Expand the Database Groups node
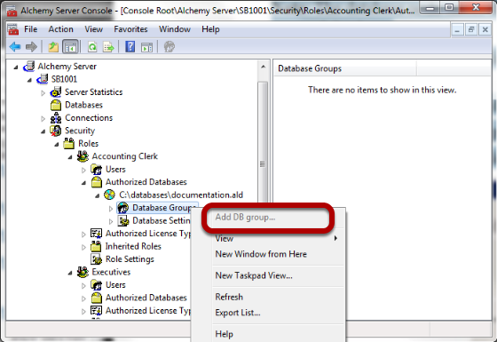 [111, 209]
